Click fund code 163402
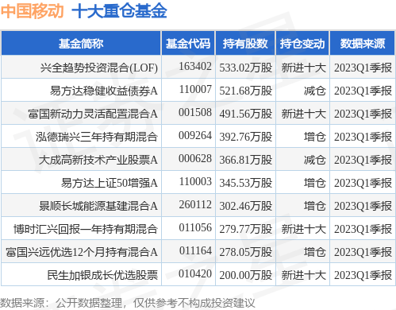This screenshot has height=310, width=396. coord(195,66)
